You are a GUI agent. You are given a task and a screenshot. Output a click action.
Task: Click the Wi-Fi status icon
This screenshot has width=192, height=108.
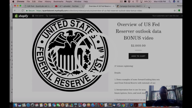point(137,1)
